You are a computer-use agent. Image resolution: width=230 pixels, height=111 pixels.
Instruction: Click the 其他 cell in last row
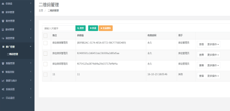coord(181,74)
